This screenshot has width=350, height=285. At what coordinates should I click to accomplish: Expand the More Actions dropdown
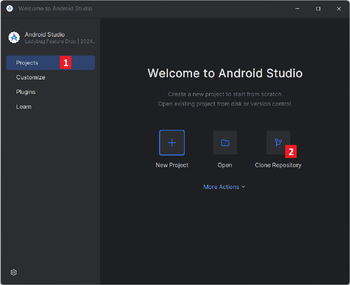coord(224,187)
